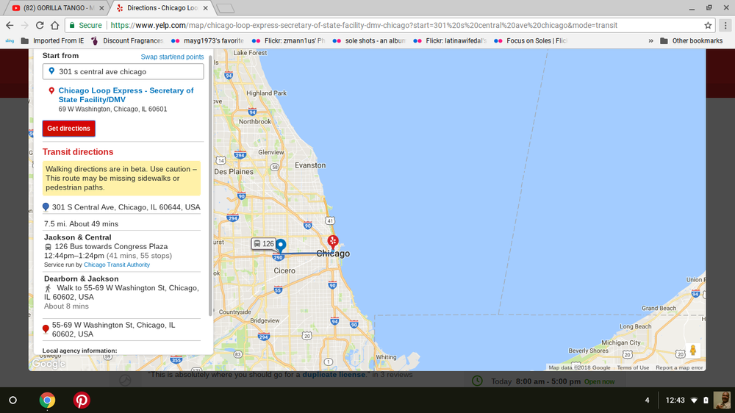Go back using the browser back arrow
Screen dimensions: 735x413
(10, 25)
